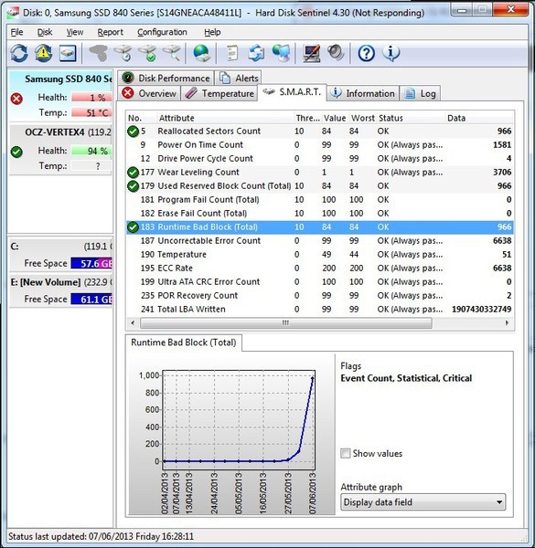The width and height of the screenshot is (535, 548).
Task: Switch to the Disk Performance tab
Action: tap(166, 78)
